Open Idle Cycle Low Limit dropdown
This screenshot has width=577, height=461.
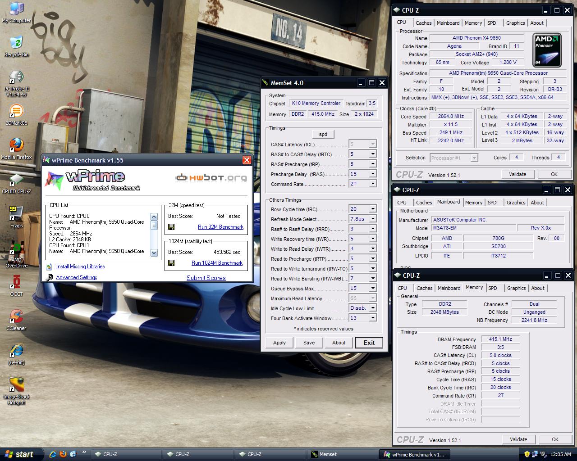372,308
